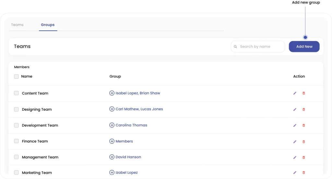Click the pencil icon for Development Team
This screenshot has height=179, width=332.
click(295, 125)
